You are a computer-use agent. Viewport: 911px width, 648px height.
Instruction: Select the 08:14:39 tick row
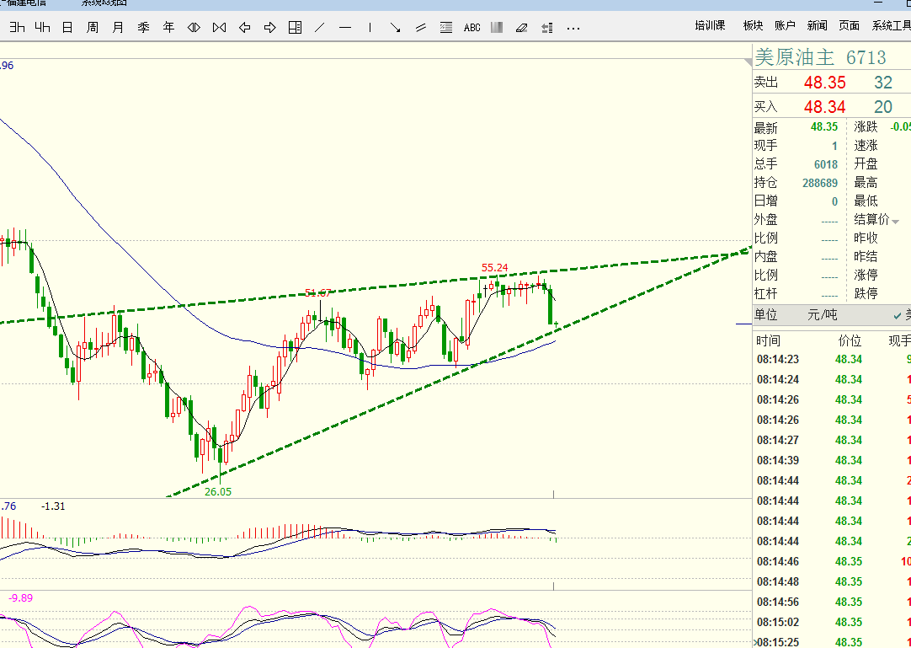pos(831,460)
